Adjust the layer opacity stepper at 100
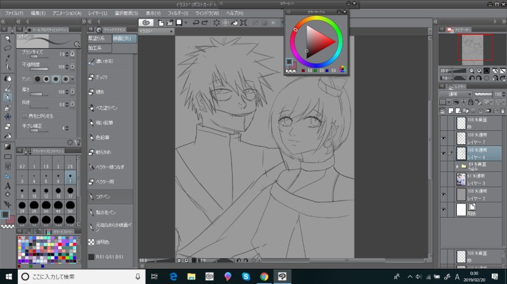507x284 pixels. 503,94
